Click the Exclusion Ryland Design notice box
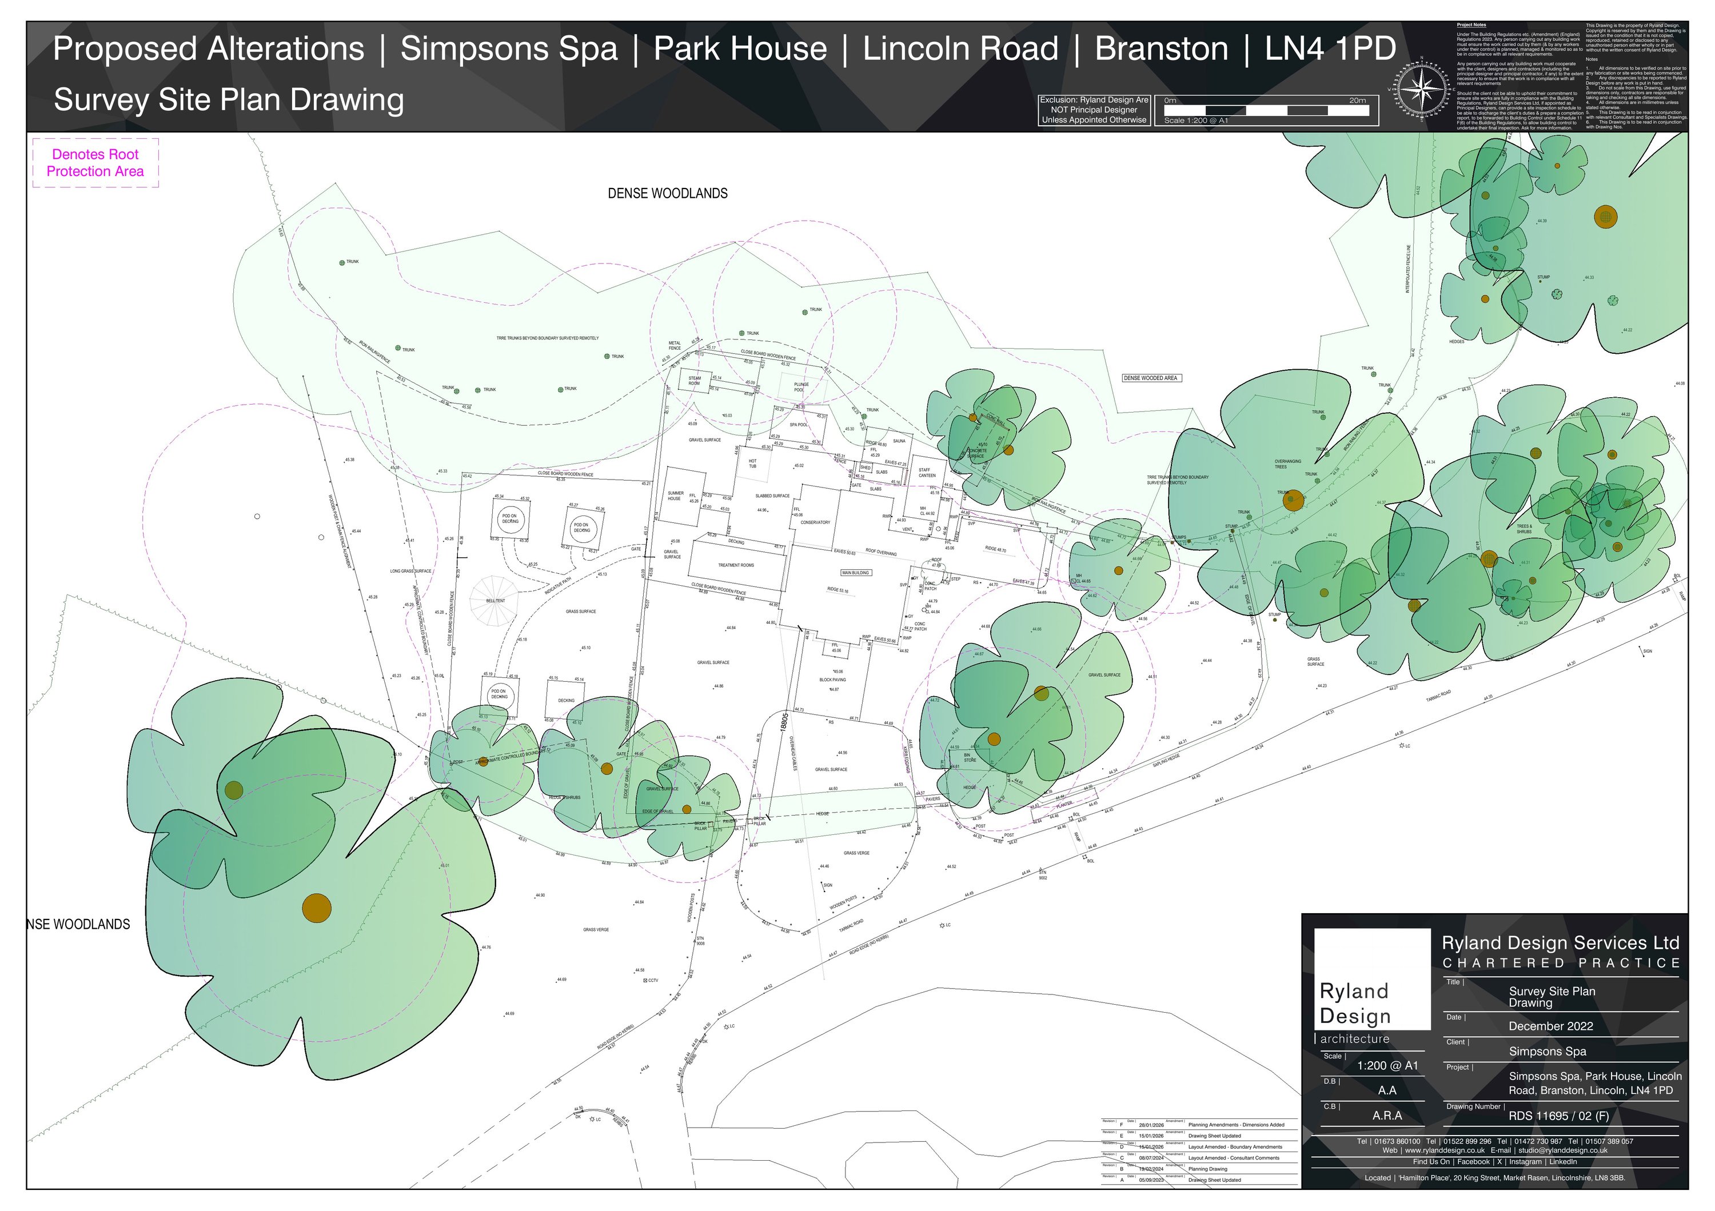Image resolution: width=1715 pixels, height=1211 pixels. (1094, 110)
